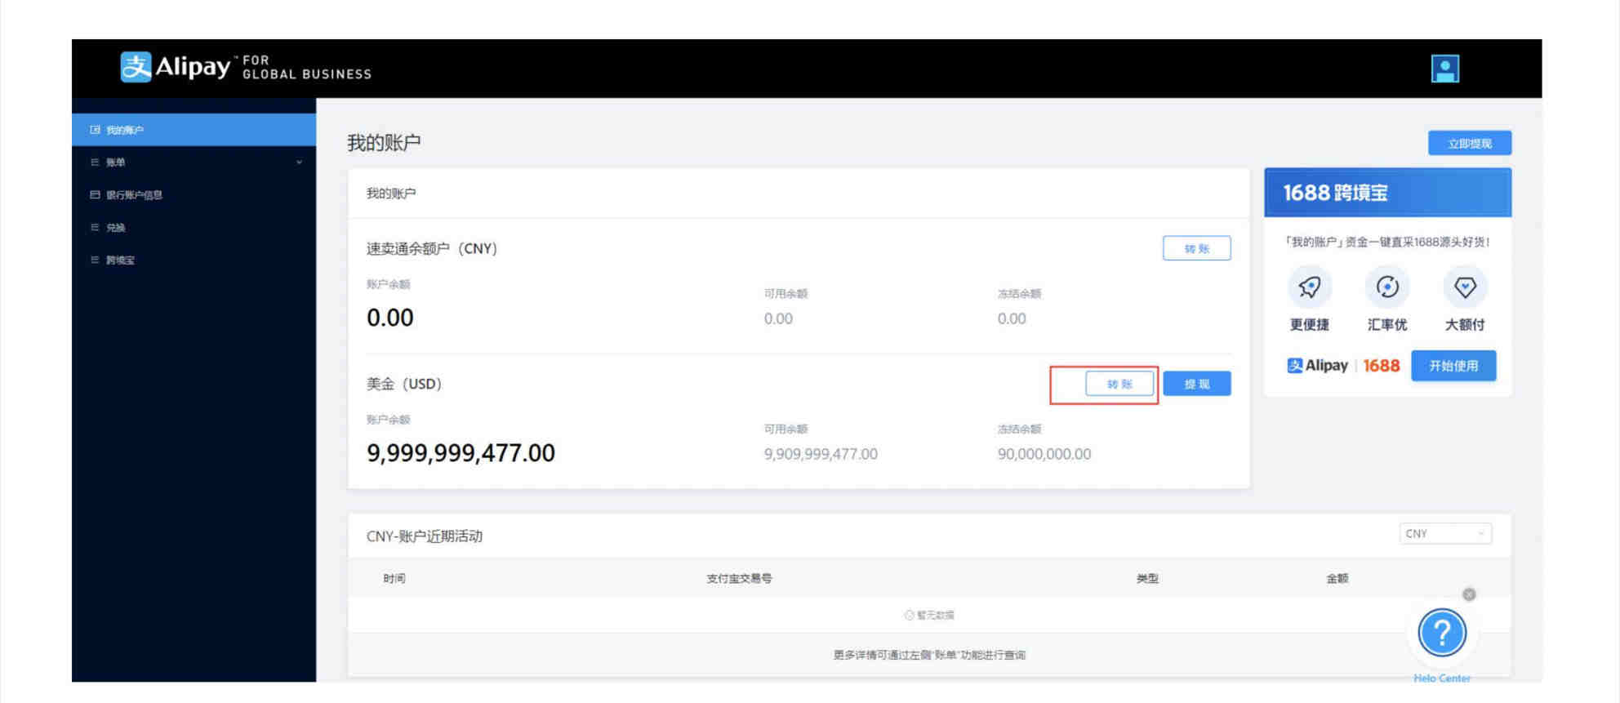Click the 立即提现 button
Viewport: 1620px width, 703px height.
[x=1469, y=143]
